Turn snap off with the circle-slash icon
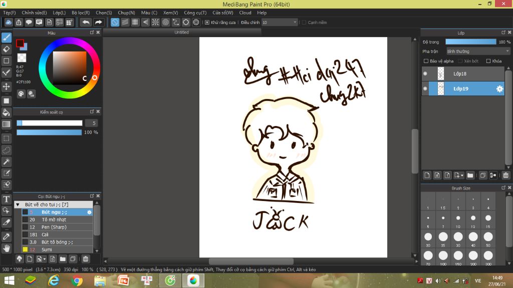Viewport: 513px width, 288px height. click(x=115, y=22)
